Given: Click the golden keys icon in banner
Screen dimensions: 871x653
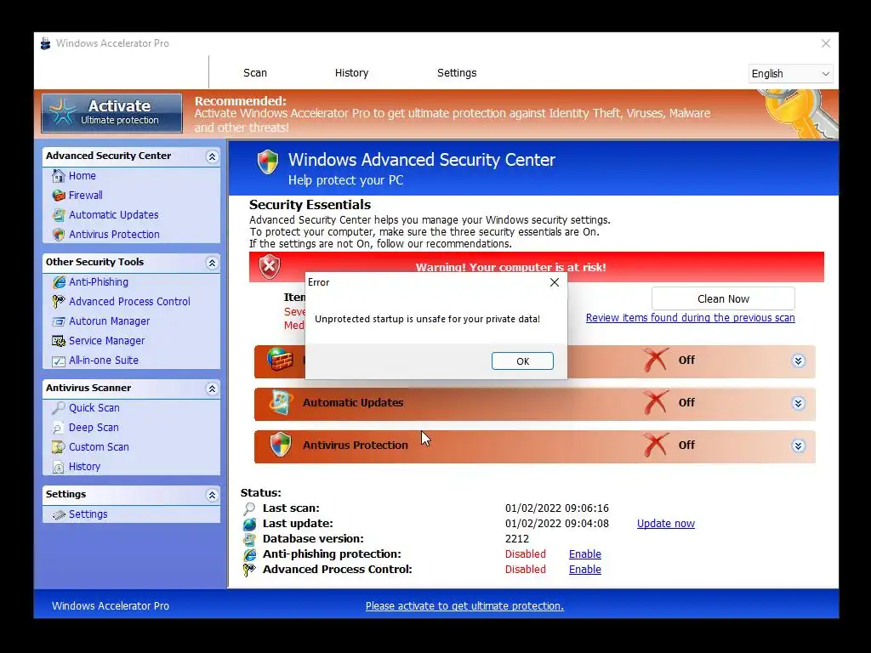Looking at the screenshot, I should click(800, 114).
